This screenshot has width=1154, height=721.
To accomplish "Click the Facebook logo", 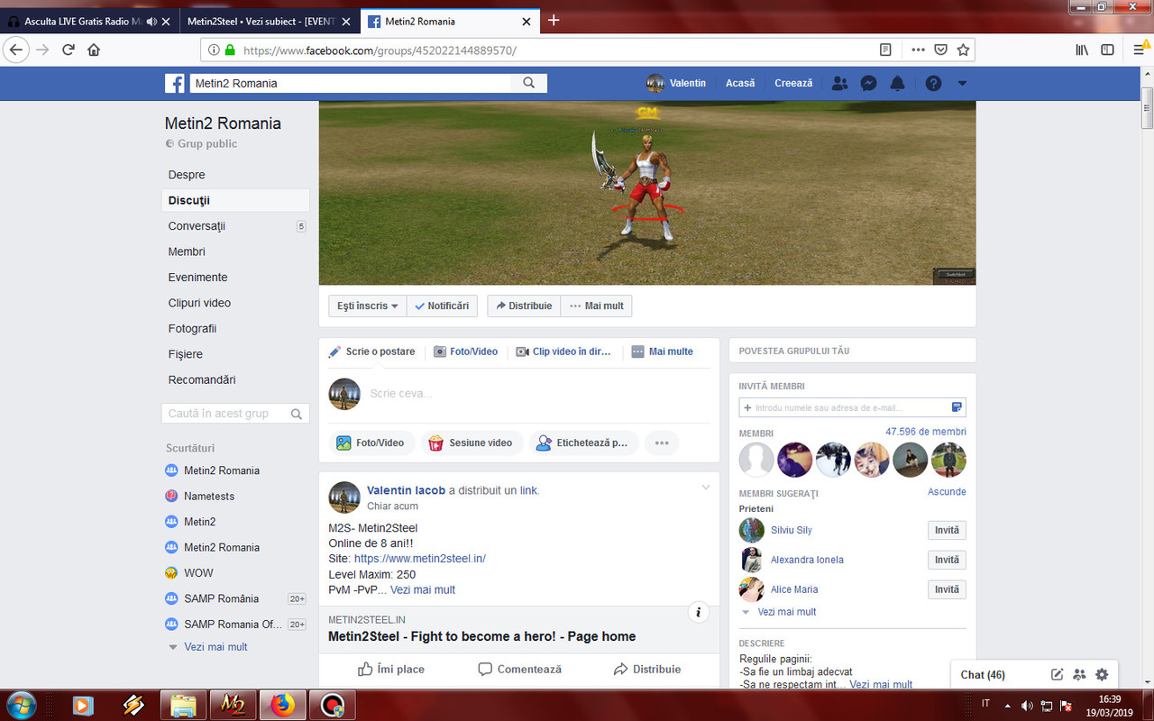I will click(x=174, y=83).
